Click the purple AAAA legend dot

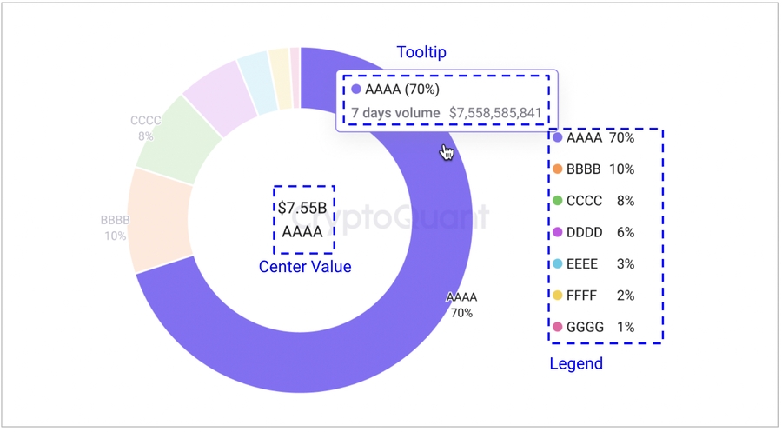click(558, 137)
